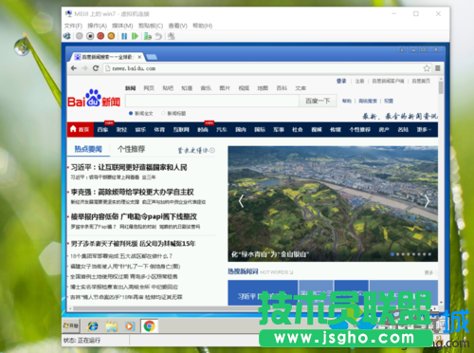
Task: Open 军事 in the navigation bar
Action: coord(279,130)
